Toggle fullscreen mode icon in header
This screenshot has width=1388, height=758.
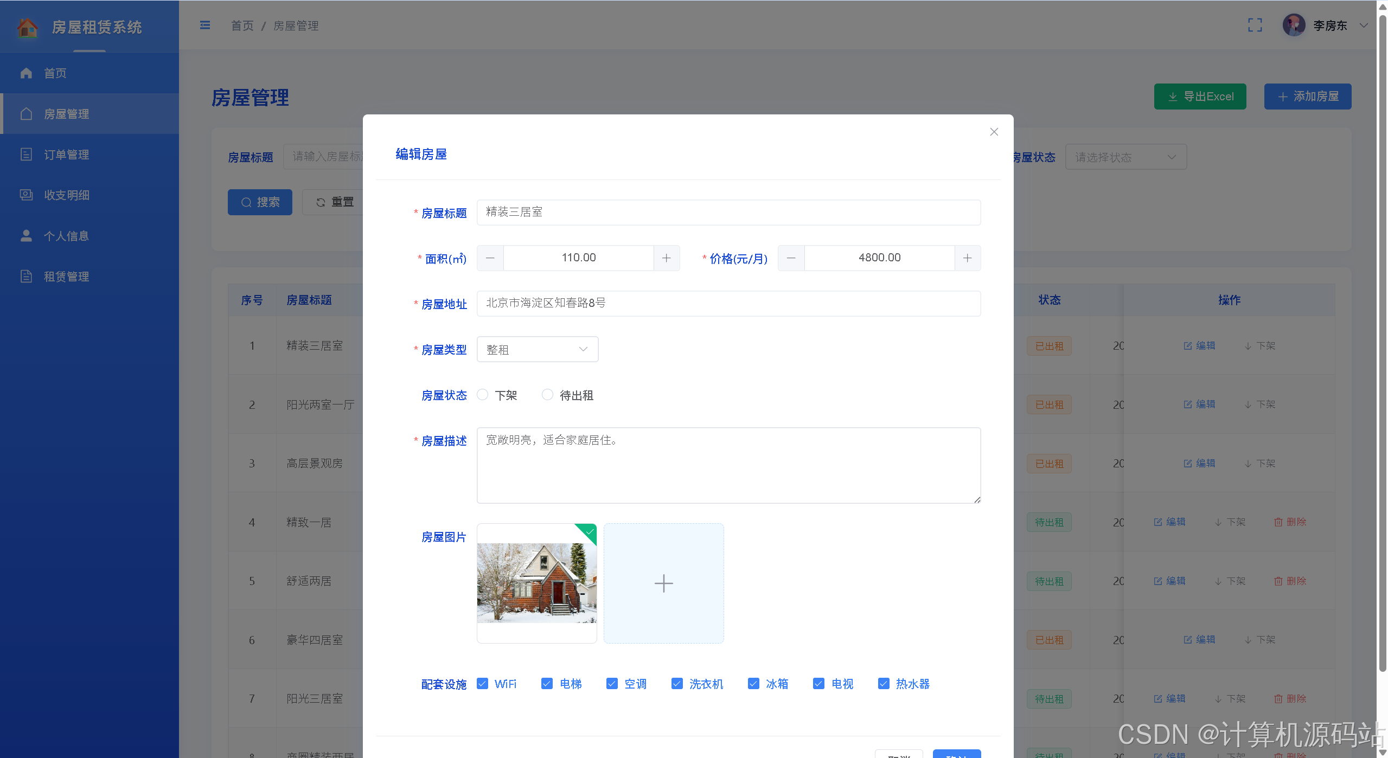pyautogui.click(x=1255, y=25)
